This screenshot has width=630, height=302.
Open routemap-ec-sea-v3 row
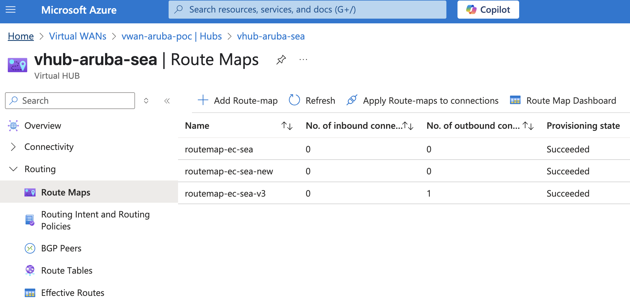tap(225, 194)
